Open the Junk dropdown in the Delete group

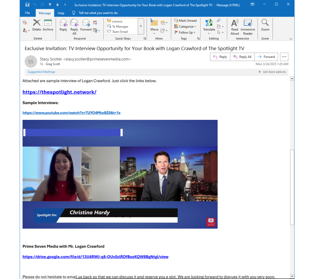click(x=26, y=31)
